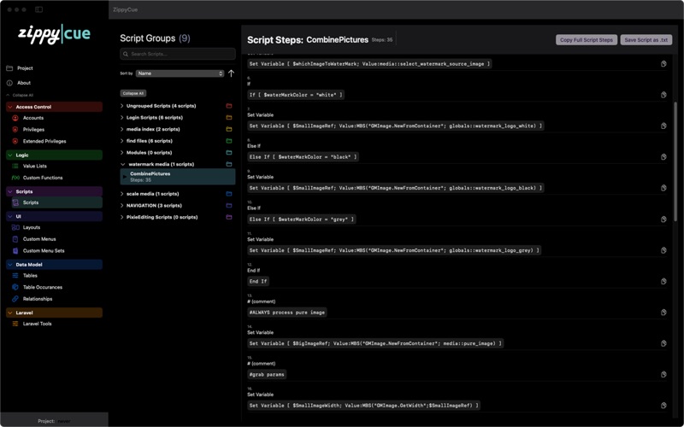
Task: Copy the $BigImageRef Set Variable step
Action: click(x=663, y=343)
